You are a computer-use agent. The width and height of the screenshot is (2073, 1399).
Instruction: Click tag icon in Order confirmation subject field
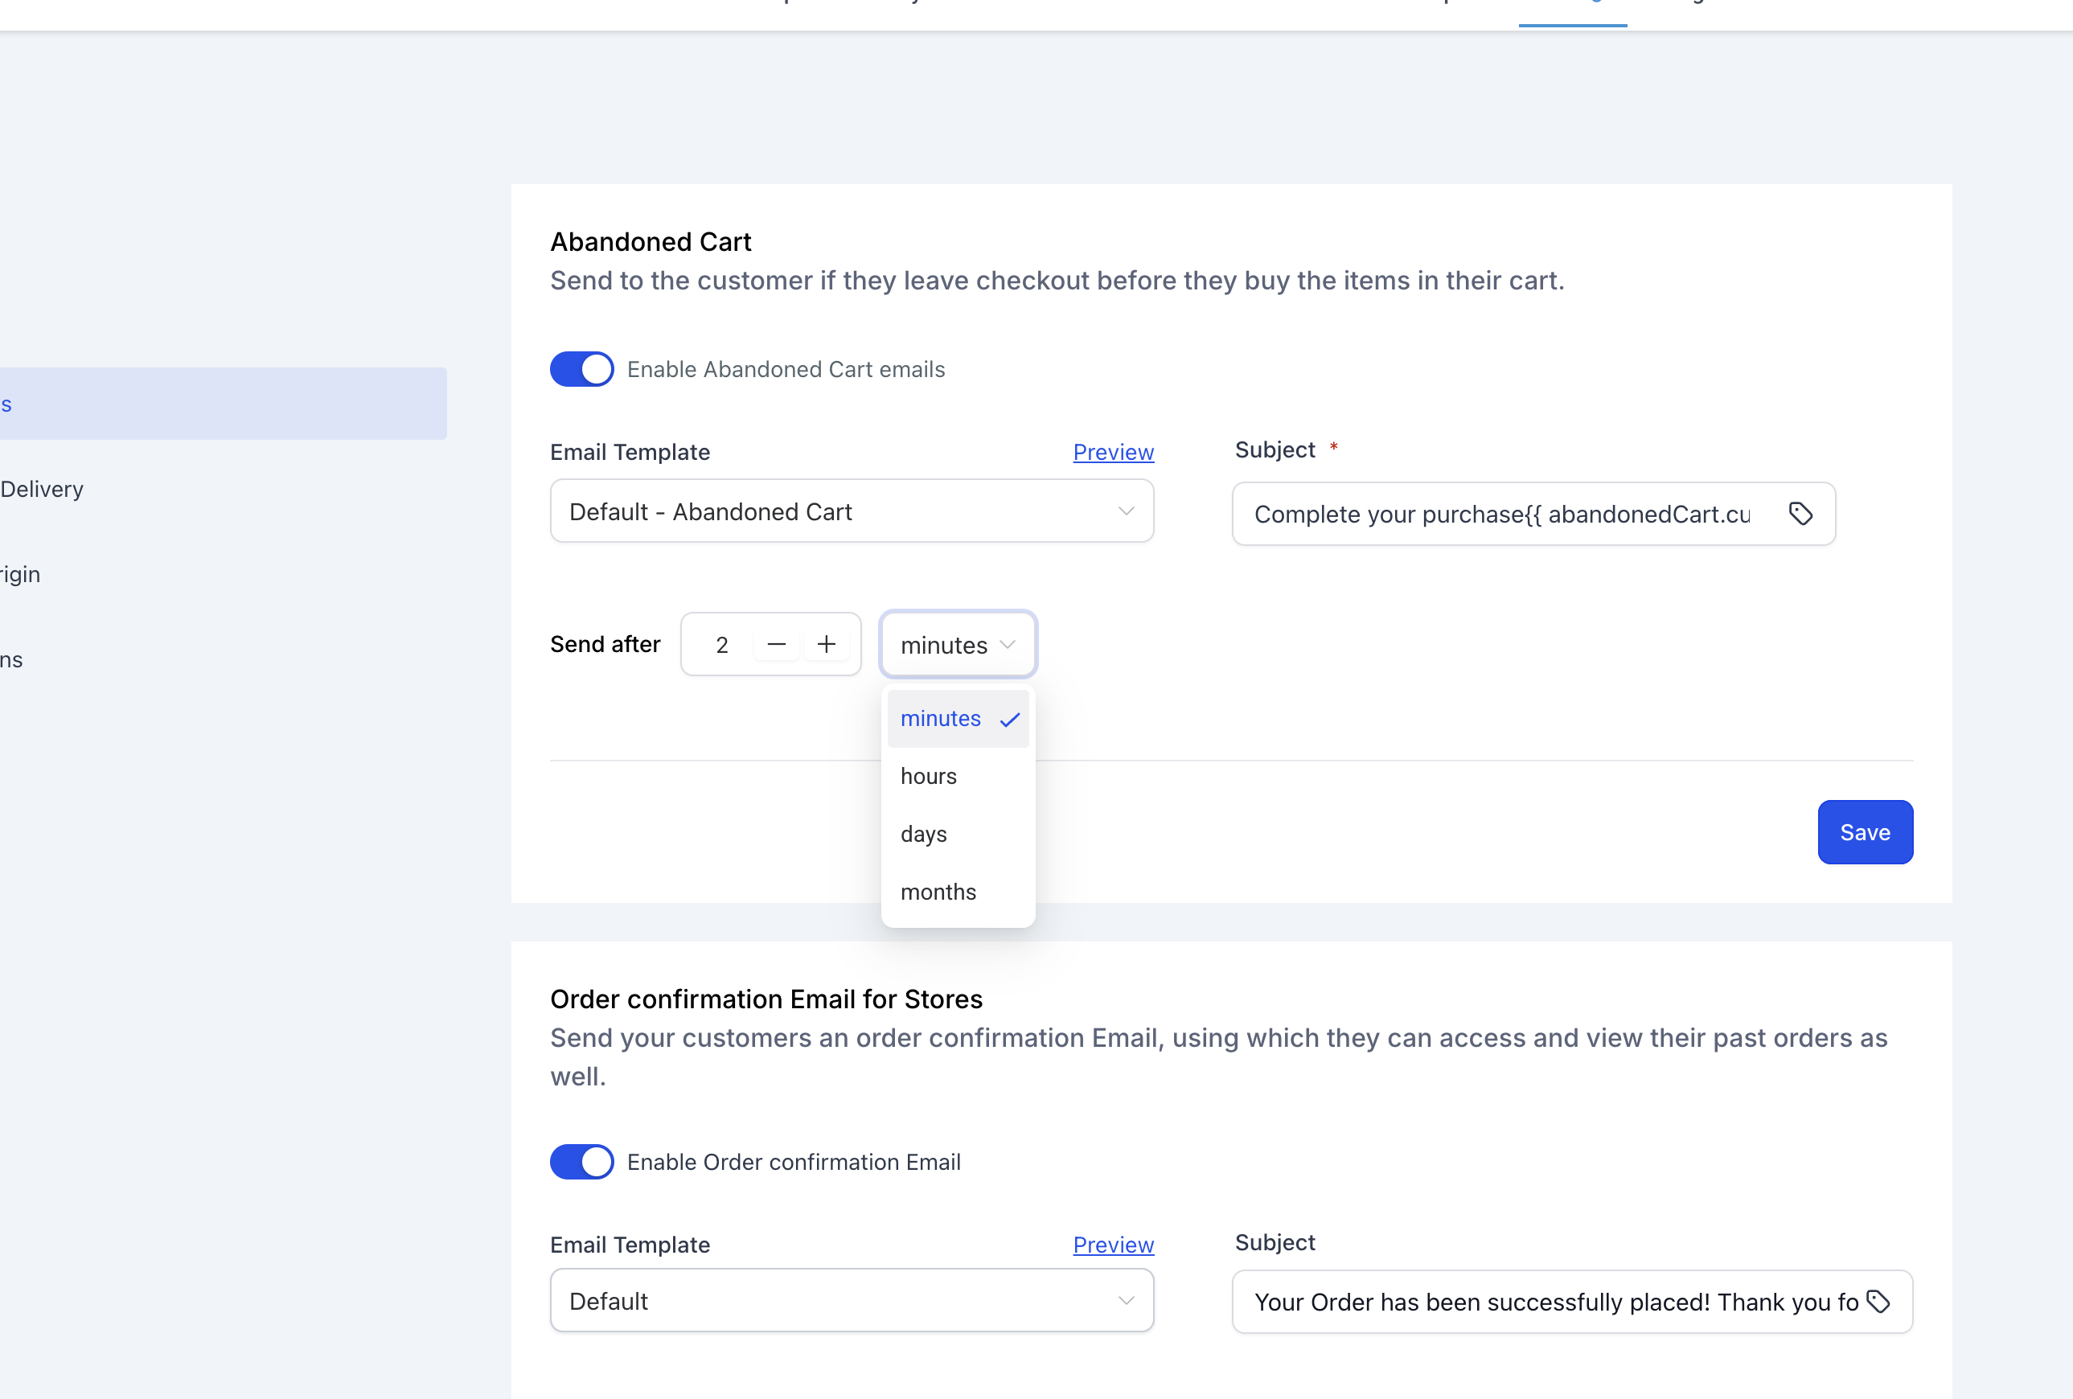pos(1878,1302)
